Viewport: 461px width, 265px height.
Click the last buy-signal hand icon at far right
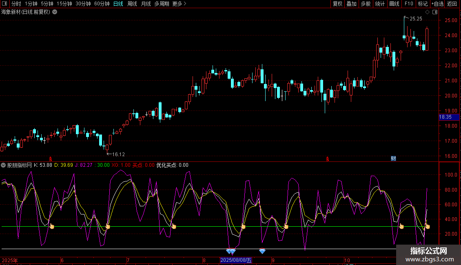428,226
